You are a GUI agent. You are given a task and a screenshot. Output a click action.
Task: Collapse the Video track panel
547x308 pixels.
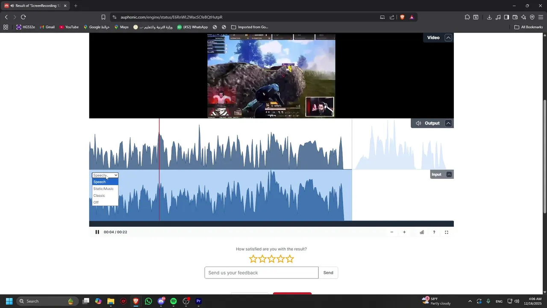pyautogui.click(x=448, y=38)
